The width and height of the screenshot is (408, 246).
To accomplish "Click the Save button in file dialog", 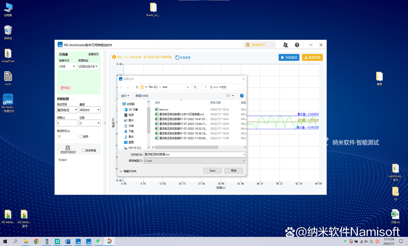I will [x=212, y=171].
